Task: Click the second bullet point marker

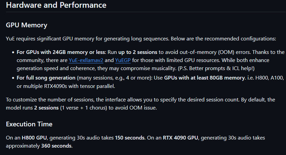Action: tap(13, 78)
